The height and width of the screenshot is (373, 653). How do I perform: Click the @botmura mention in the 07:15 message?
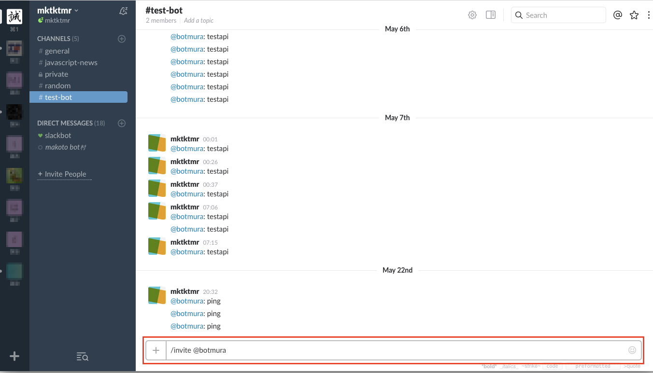click(187, 252)
